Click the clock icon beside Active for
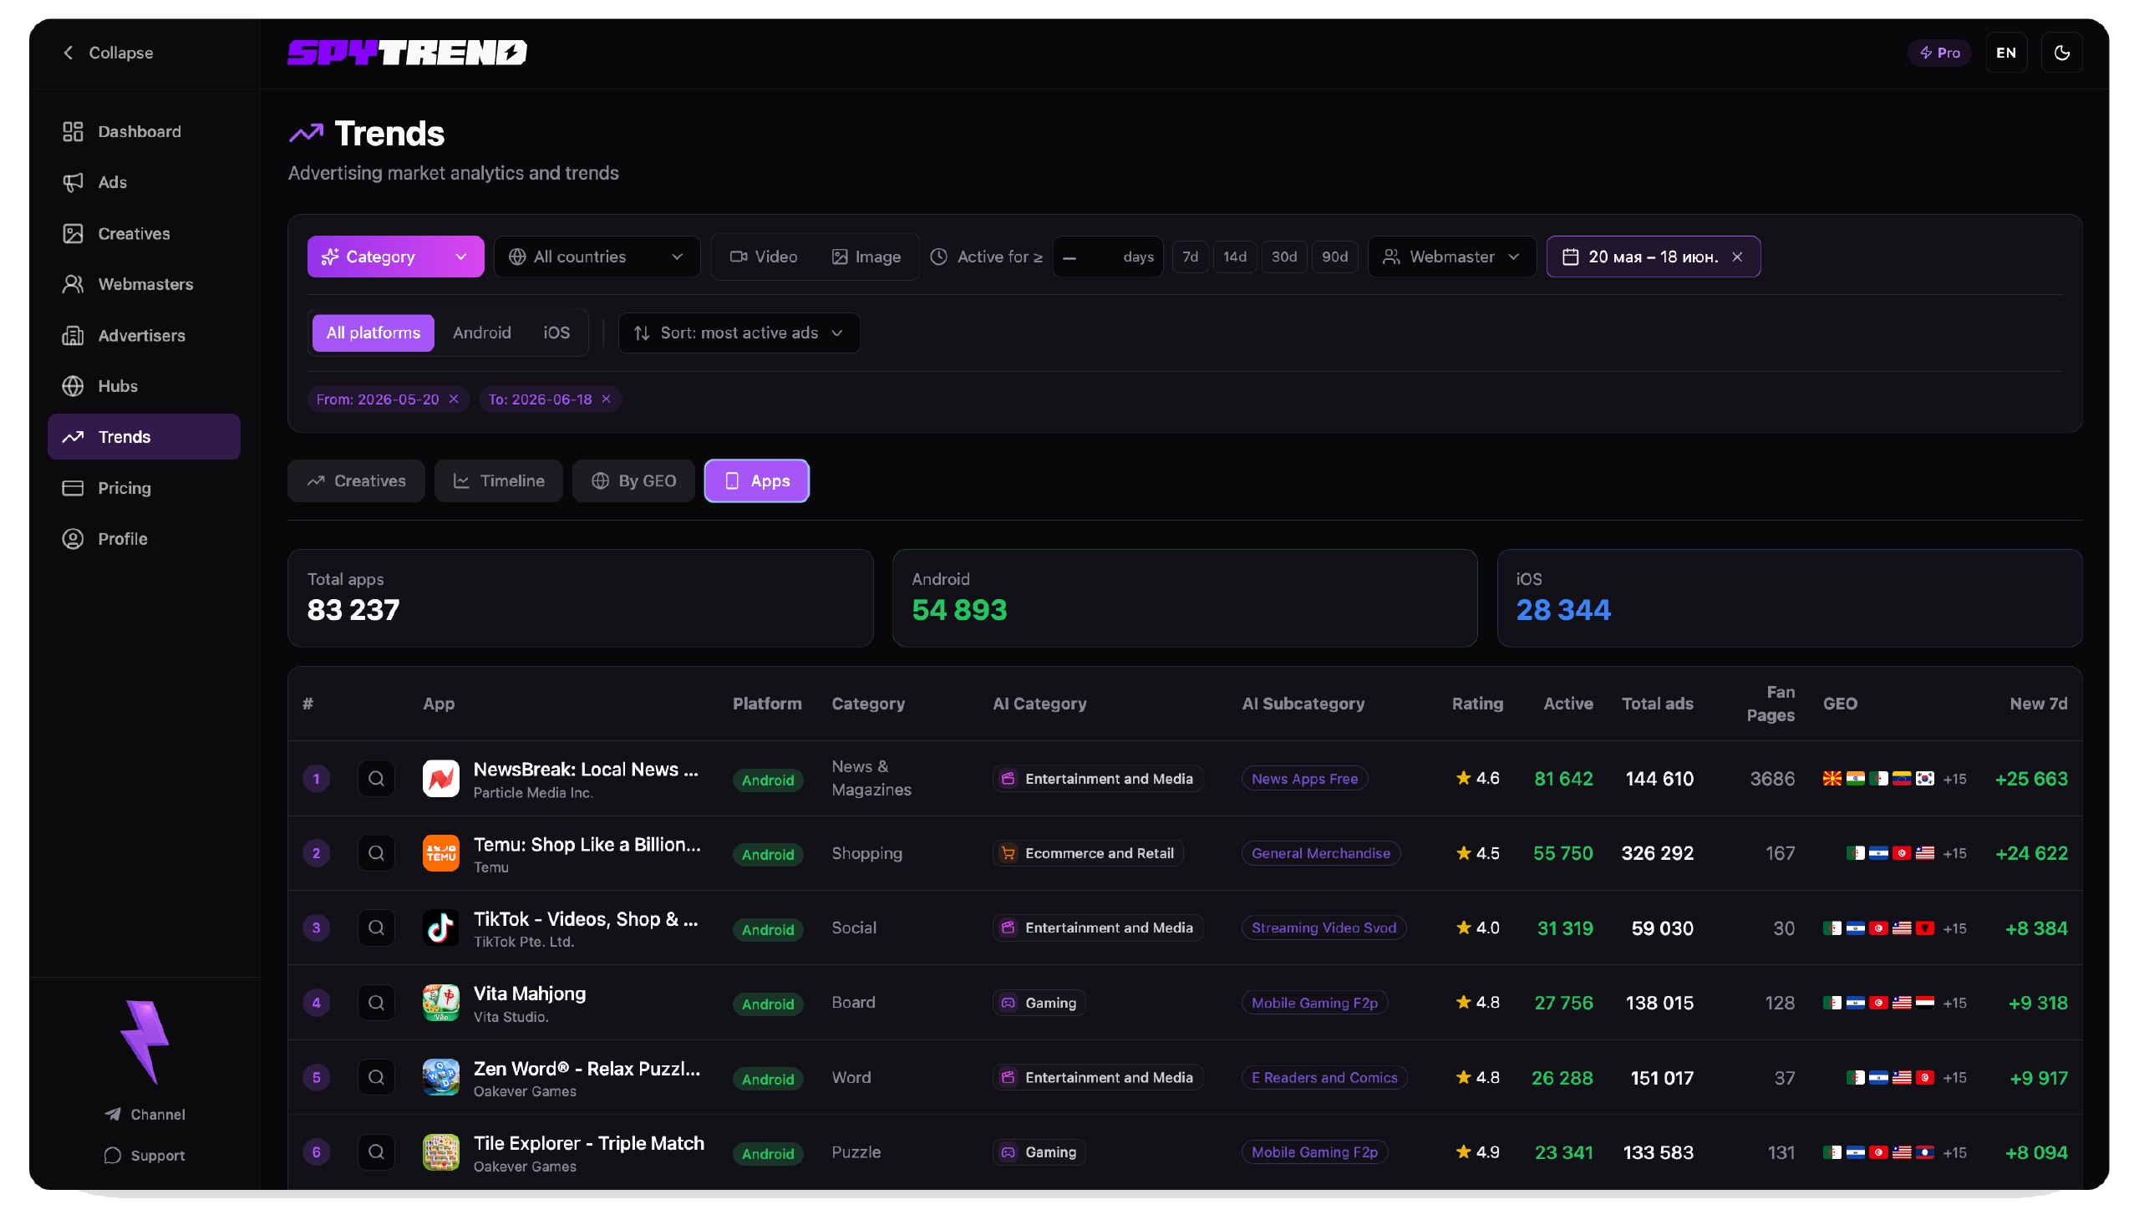Screen dimensions: 2139x1230 click(938, 257)
